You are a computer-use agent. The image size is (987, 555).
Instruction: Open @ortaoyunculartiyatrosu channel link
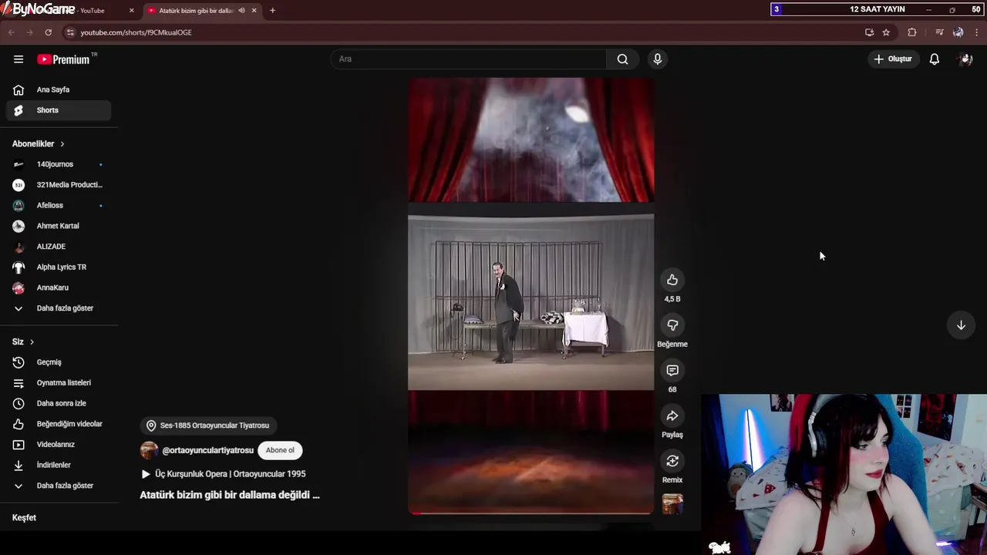(207, 450)
